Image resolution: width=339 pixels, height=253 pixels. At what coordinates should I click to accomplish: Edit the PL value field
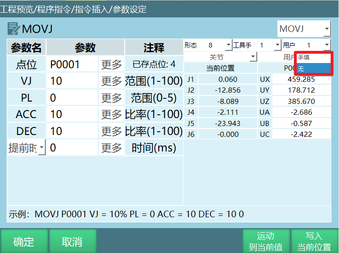tap(73, 97)
